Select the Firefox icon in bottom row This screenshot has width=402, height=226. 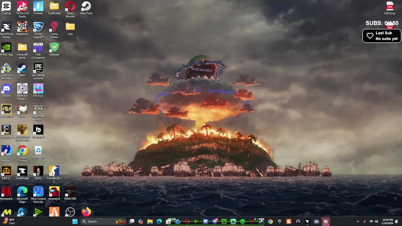[86, 212]
